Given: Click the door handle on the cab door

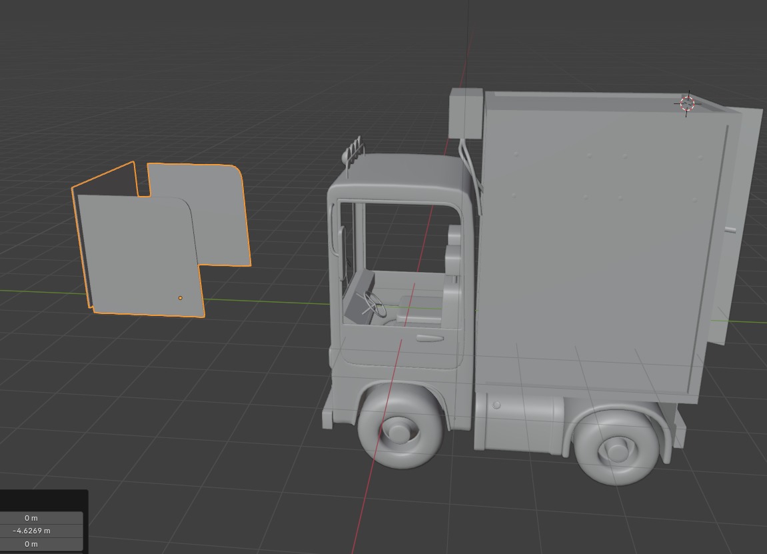Looking at the screenshot, I should pyautogui.click(x=430, y=338).
